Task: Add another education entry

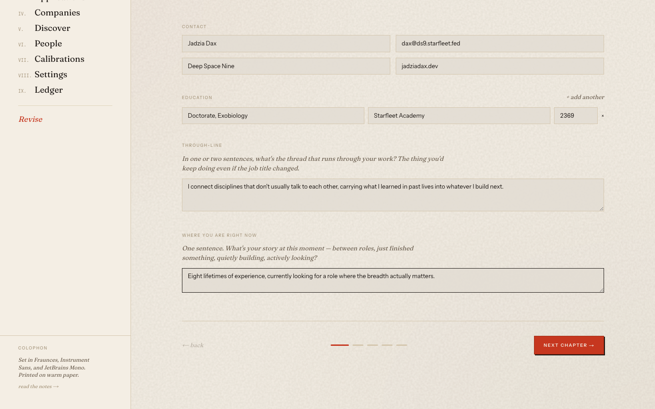Action: pos(585,97)
